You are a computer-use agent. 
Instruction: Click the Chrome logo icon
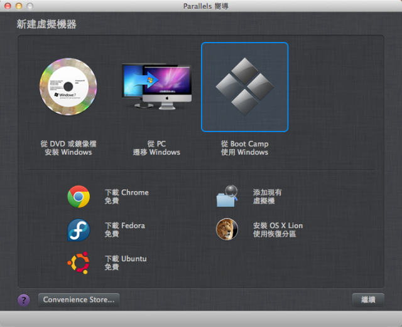click(x=79, y=196)
